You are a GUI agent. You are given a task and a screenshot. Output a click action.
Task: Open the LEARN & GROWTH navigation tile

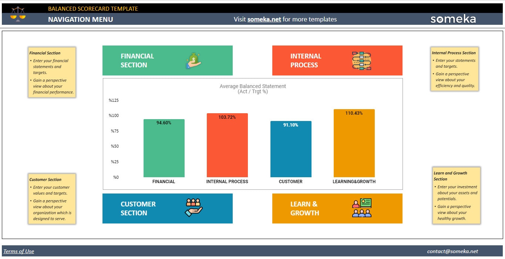314,208
